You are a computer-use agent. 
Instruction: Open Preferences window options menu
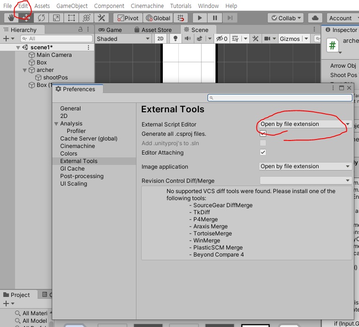pos(333,88)
